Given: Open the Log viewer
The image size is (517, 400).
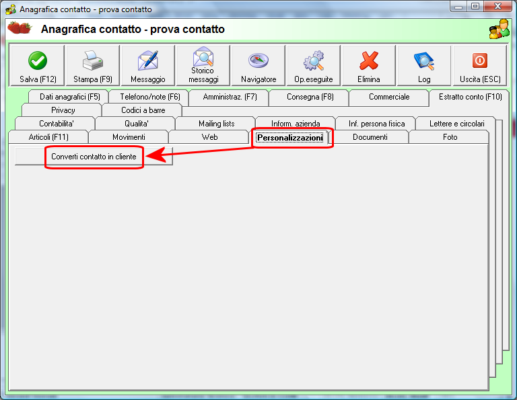Looking at the screenshot, I should coord(424,66).
